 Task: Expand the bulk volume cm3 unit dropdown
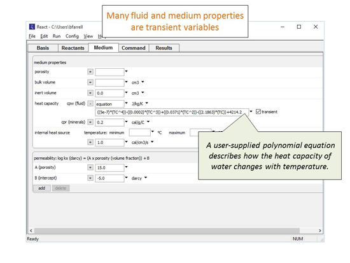click(143, 82)
